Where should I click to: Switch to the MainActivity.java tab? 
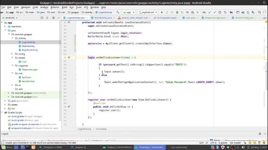pyautogui.click(x=103, y=17)
